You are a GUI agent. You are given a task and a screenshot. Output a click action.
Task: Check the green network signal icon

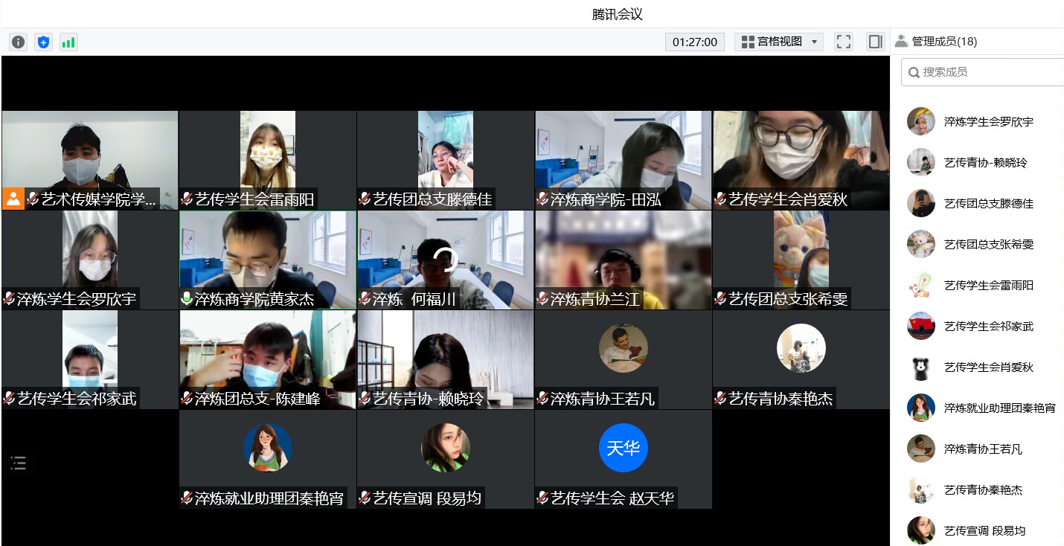click(68, 42)
